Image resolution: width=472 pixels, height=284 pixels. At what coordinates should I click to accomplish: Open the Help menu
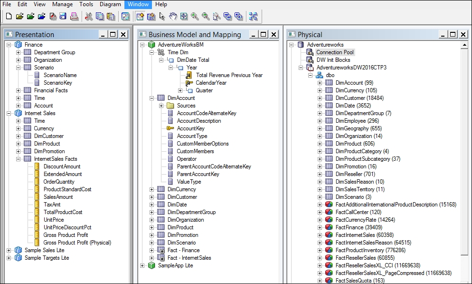click(x=161, y=4)
